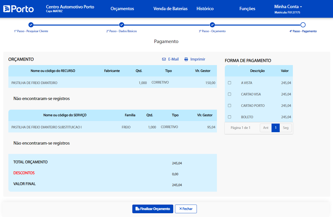Click the '95,04' service value
The width and height of the screenshot is (333, 217).
(x=211, y=127)
